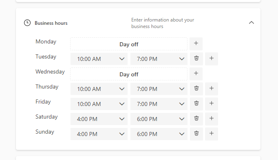Click Monday's Day off box
This screenshot has width=278, height=160.
tap(129, 44)
